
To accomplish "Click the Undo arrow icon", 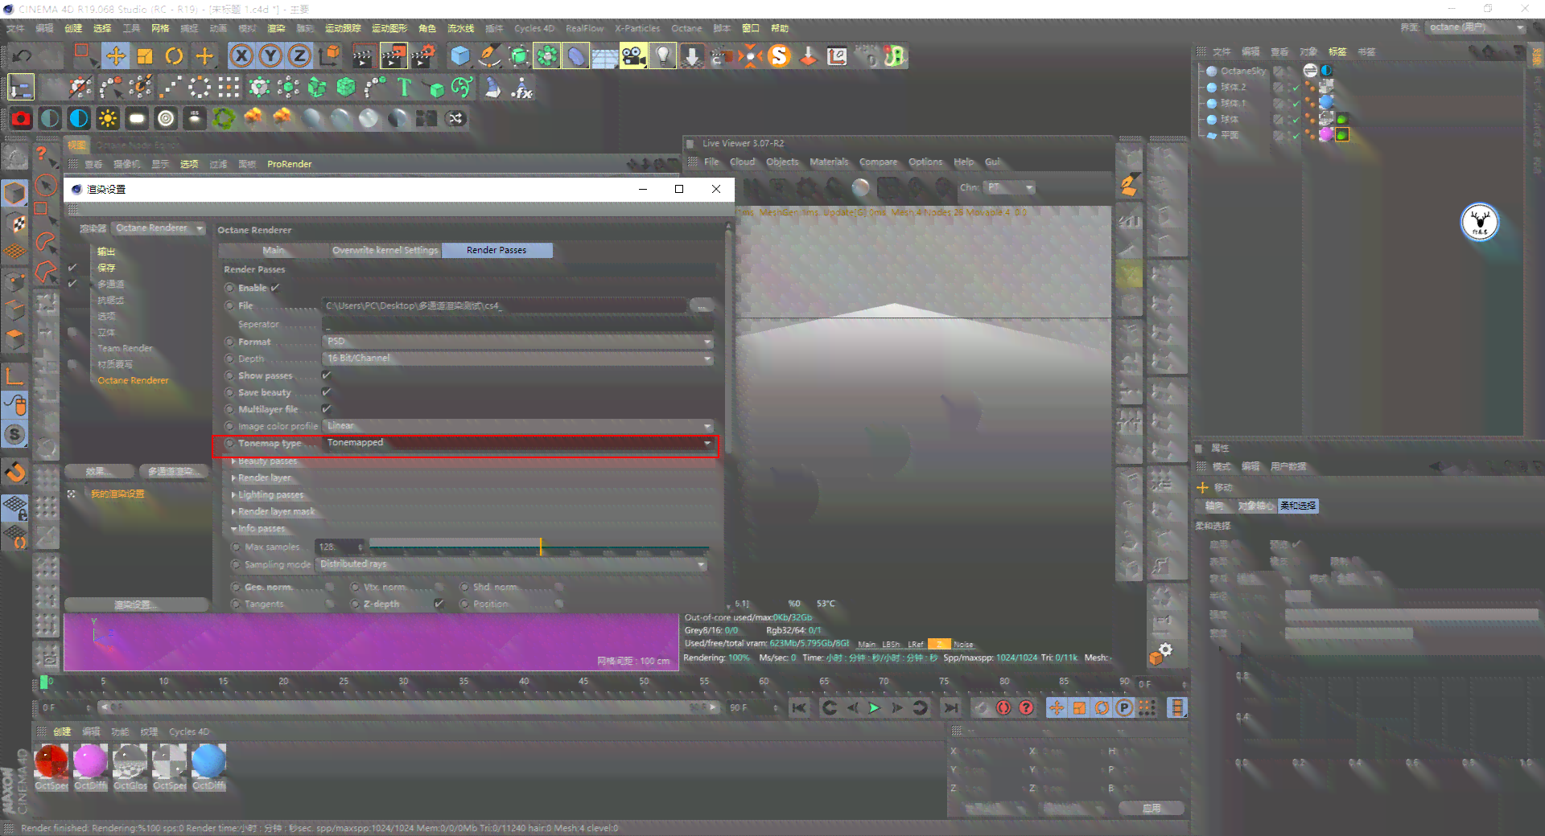I will (x=22, y=56).
